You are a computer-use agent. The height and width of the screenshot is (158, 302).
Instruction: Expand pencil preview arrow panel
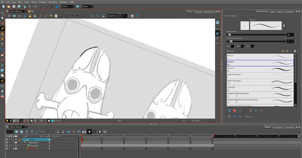coord(284,25)
